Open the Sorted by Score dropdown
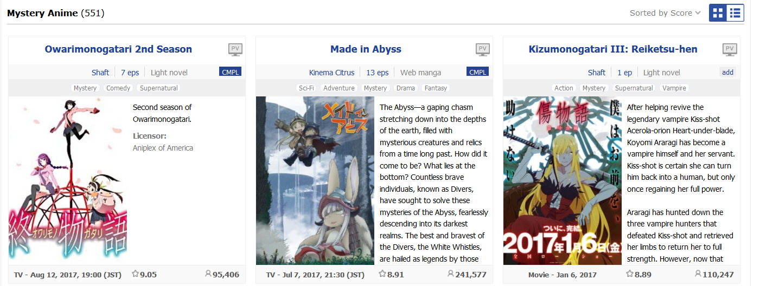760x286 pixels. 665,13
